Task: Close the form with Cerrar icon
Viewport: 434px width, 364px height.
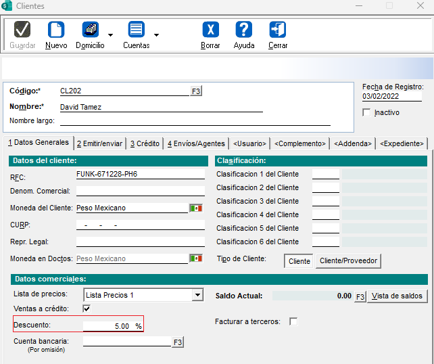Action: (278, 30)
